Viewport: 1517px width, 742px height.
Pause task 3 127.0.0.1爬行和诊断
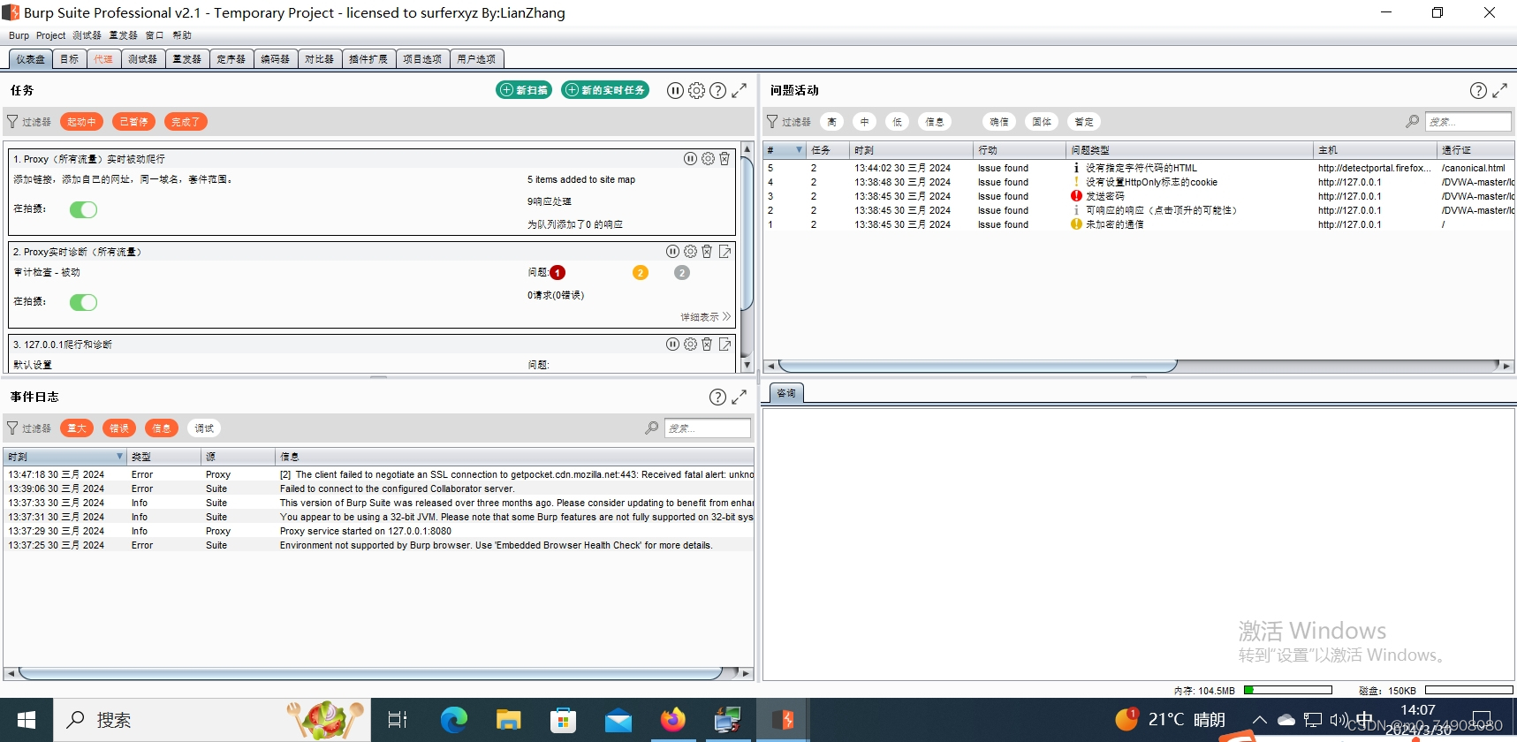click(x=672, y=344)
